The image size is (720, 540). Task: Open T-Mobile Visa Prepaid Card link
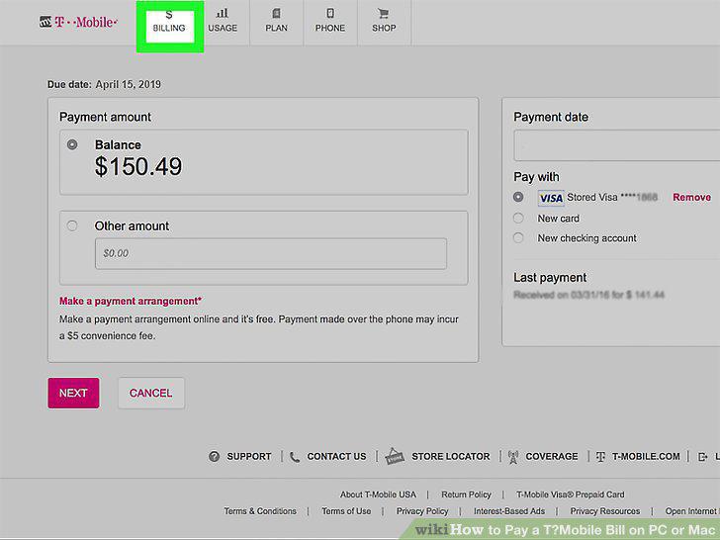pyautogui.click(x=571, y=495)
